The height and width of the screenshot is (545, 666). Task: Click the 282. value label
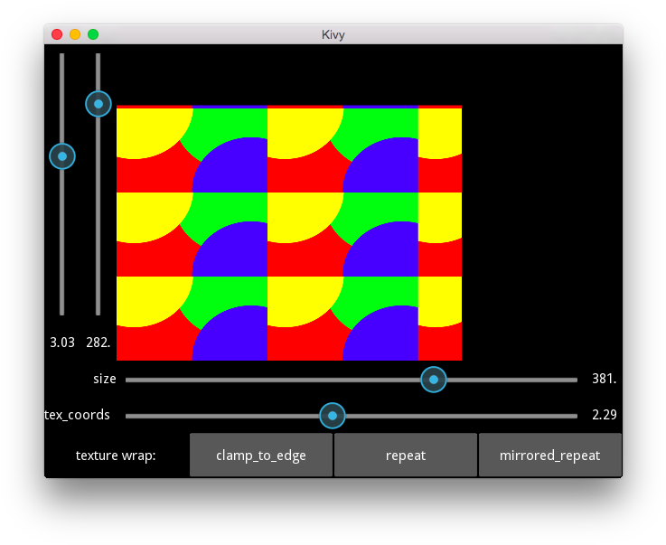98,342
